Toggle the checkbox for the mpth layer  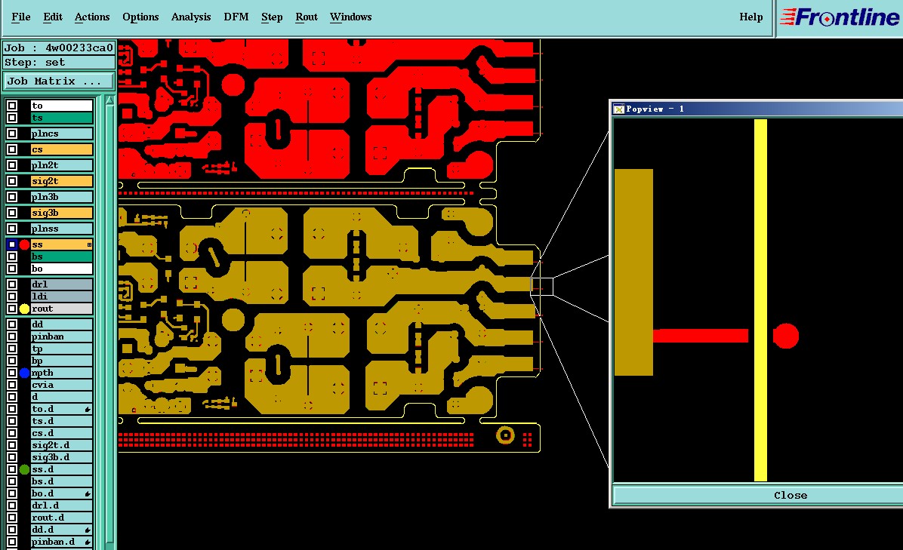pyautogui.click(x=11, y=373)
